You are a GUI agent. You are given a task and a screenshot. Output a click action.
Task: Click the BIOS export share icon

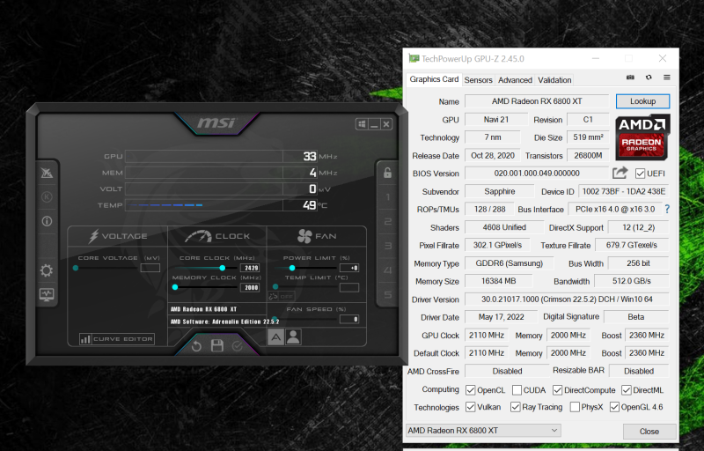(x=620, y=174)
